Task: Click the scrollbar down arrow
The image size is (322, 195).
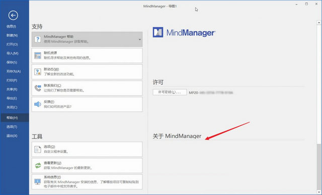Action: click(x=319, y=192)
